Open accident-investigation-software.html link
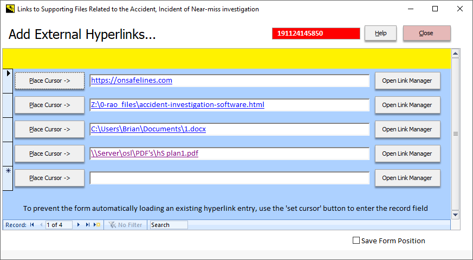This screenshot has height=260, width=473. pyautogui.click(x=178, y=105)
